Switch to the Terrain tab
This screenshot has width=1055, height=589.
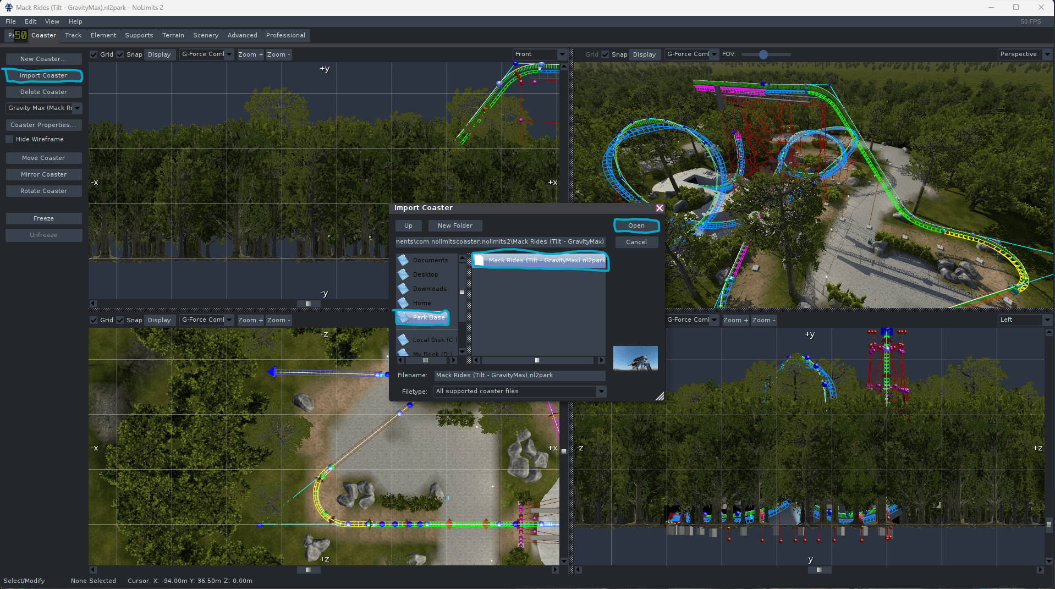pos(173,35)
